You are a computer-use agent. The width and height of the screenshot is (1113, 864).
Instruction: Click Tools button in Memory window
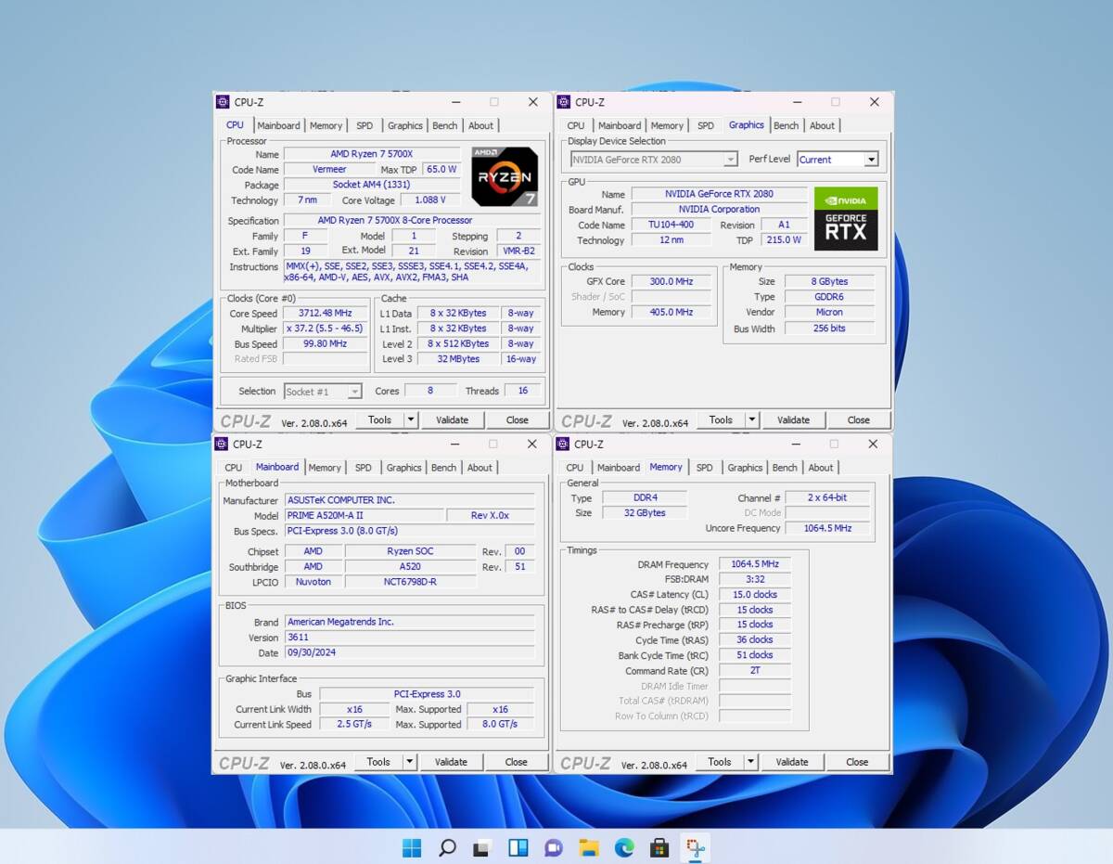click(720, 762)
